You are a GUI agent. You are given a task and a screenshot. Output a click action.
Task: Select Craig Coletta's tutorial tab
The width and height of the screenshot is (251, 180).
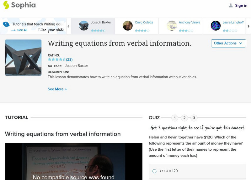pyautogui.click(x=137, y=26)
